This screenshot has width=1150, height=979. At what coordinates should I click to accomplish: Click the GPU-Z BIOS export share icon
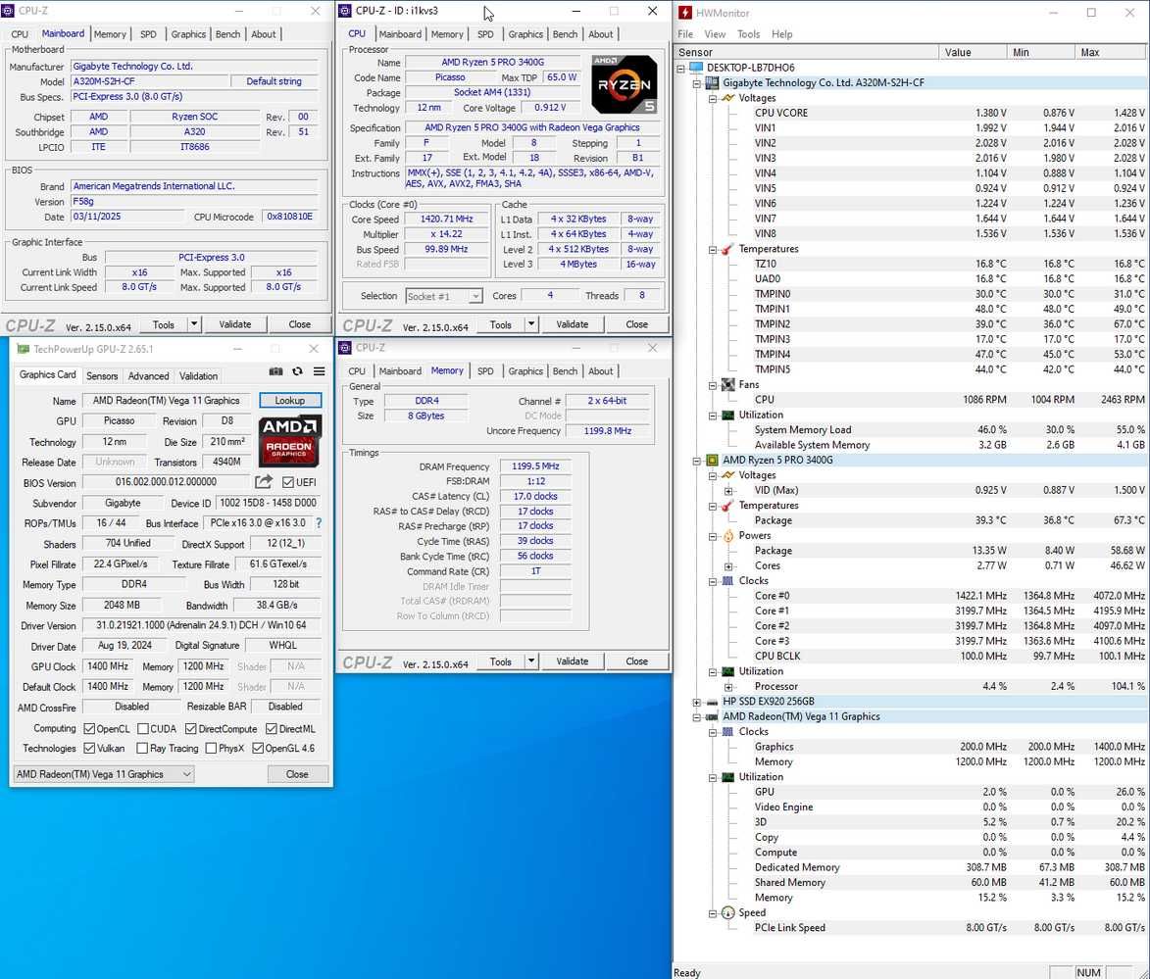click(x=264, y=482)
